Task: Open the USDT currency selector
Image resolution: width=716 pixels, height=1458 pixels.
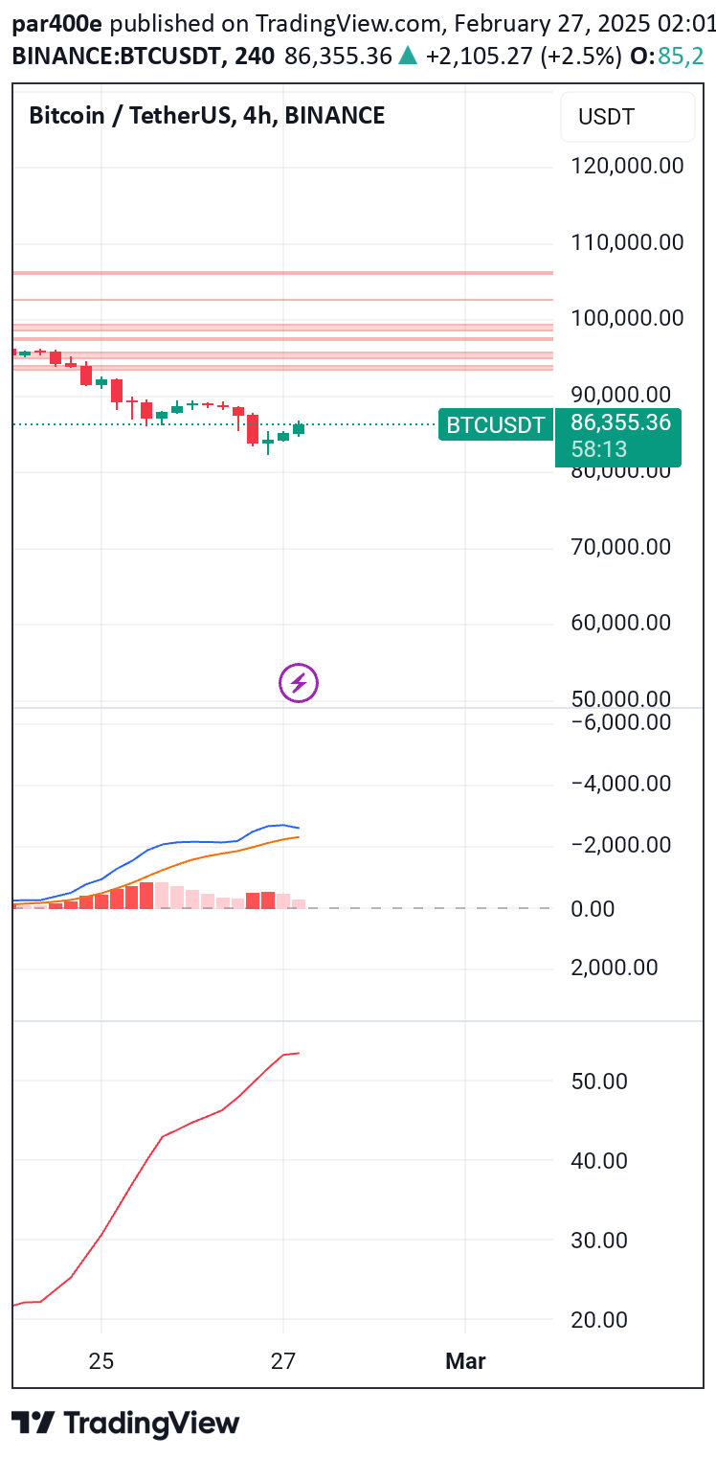Action: coord(627,118)
